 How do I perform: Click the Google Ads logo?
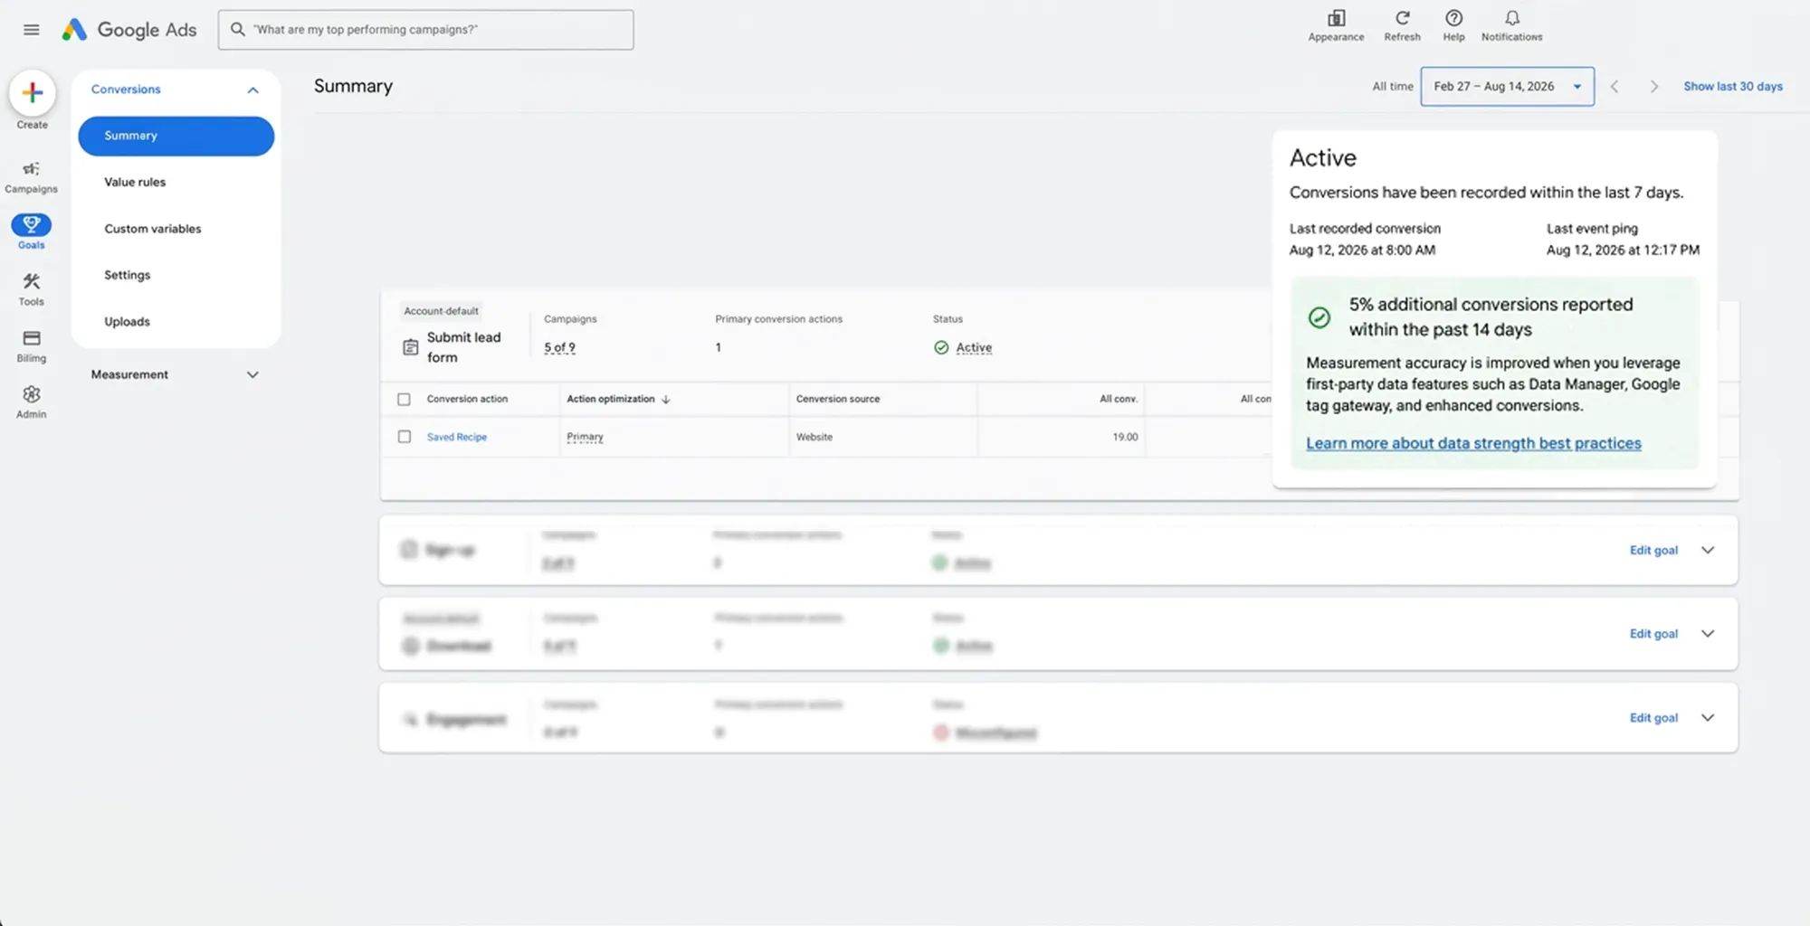129,30
